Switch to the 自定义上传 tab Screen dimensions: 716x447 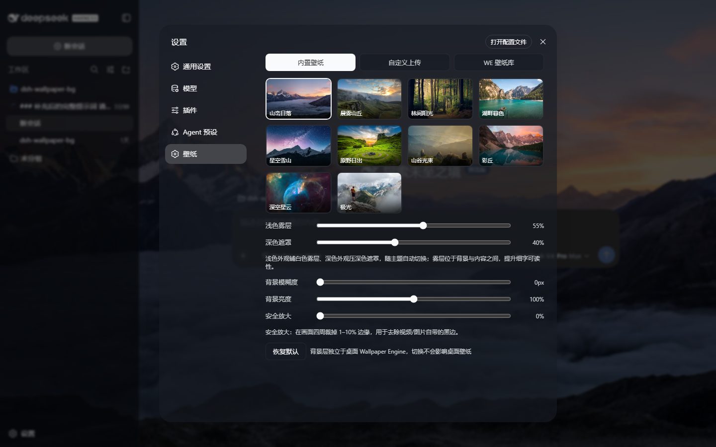pos(405,63)
